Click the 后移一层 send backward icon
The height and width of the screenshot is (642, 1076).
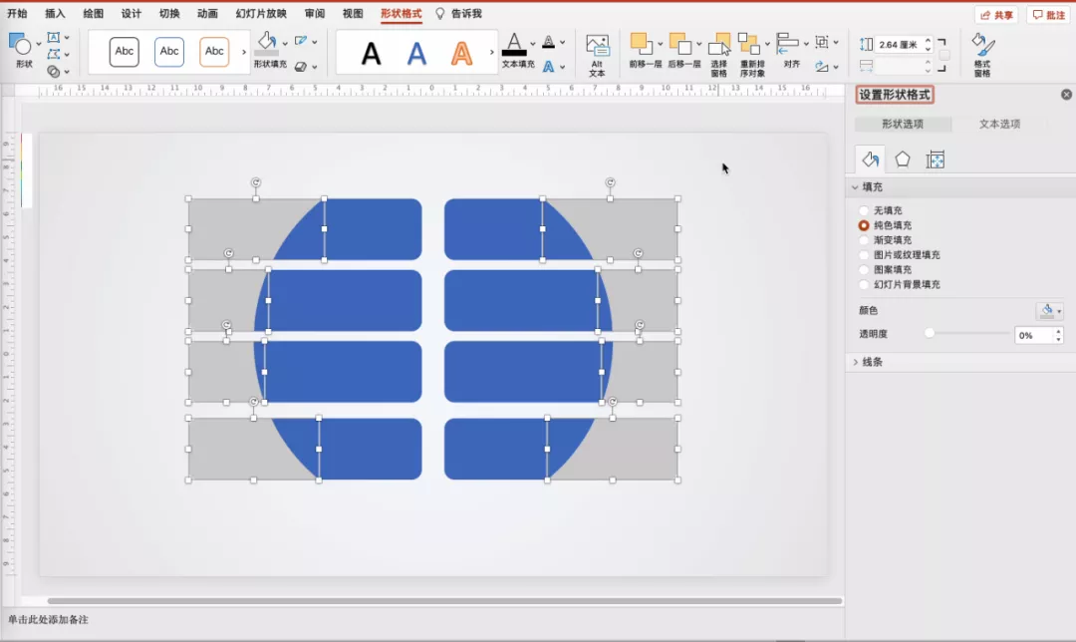pos(680,44)
